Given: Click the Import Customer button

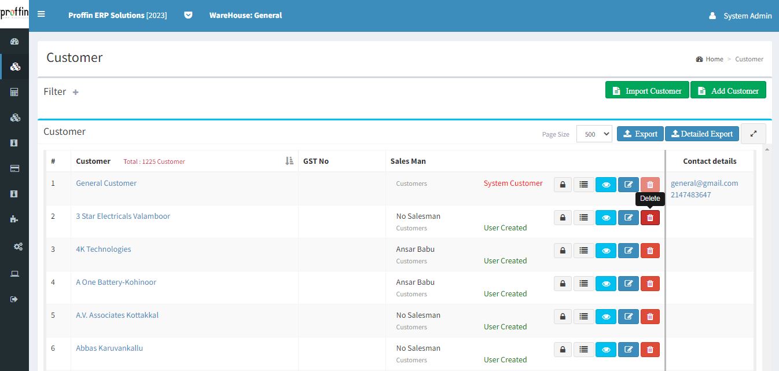Looking at the screenshot, I should point(647,90).
